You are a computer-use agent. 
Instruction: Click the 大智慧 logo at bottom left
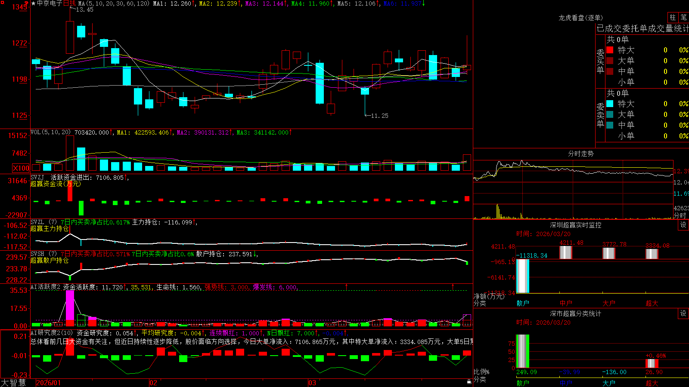13,383
